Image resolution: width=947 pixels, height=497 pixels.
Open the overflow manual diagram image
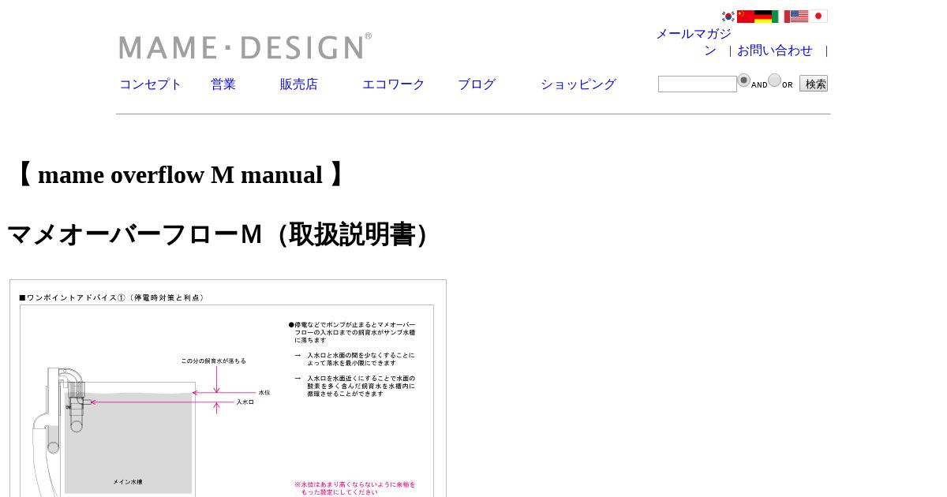(x=228, y=388)
